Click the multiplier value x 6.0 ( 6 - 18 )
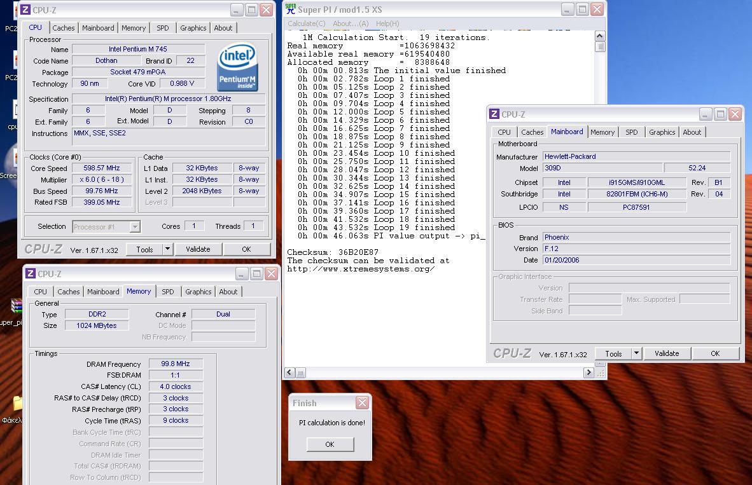Viewport: 752px width, 485px height. (102, 180)
